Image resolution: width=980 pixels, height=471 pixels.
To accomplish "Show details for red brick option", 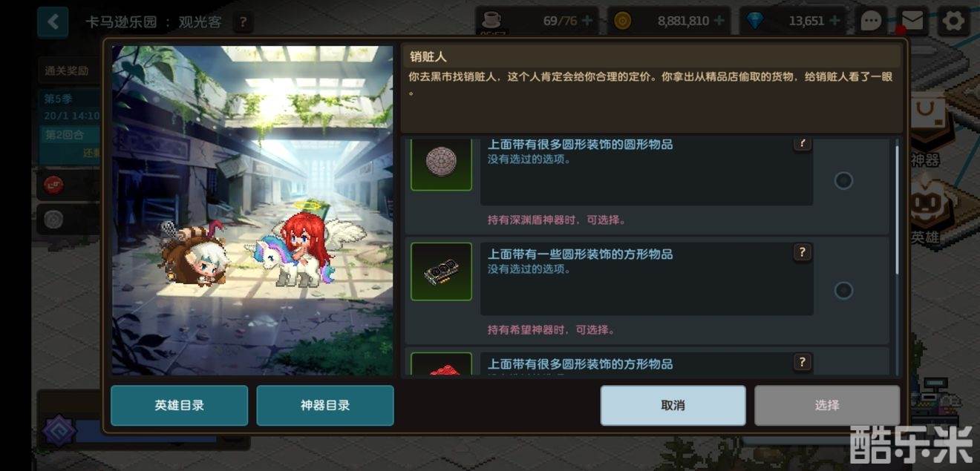I will pyautogui.click(x=802, y=362).
